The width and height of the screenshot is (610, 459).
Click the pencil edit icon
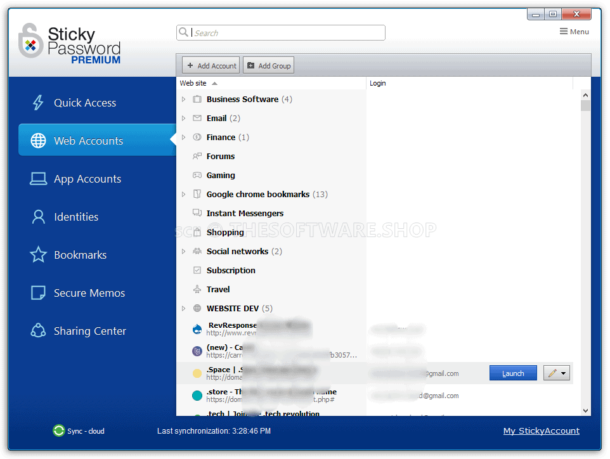pyautogui.click(x=552, y=373)
